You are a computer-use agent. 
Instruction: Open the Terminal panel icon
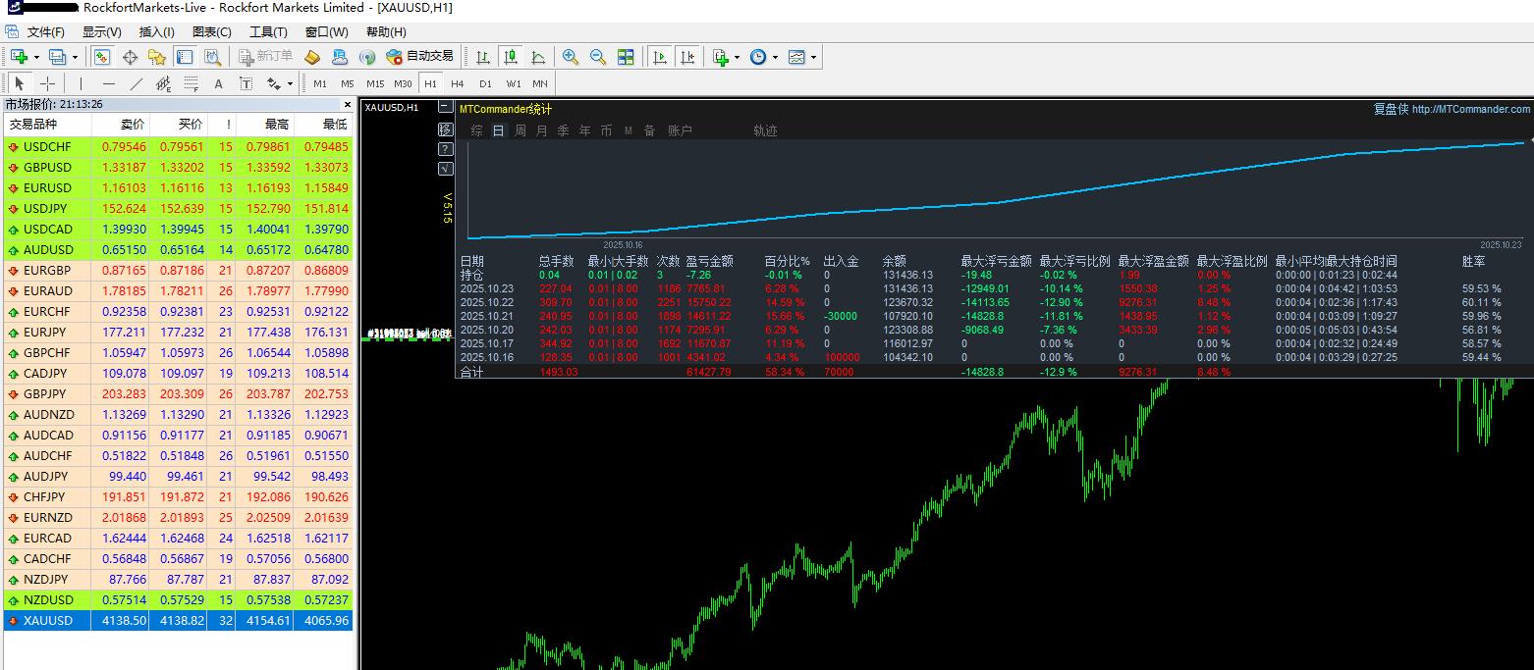point(184,57)
